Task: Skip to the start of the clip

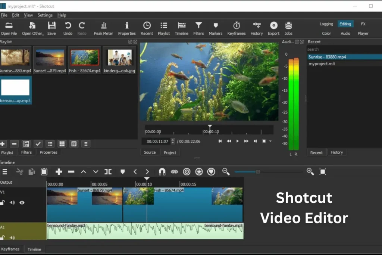Action: click(x=220, y=141)
